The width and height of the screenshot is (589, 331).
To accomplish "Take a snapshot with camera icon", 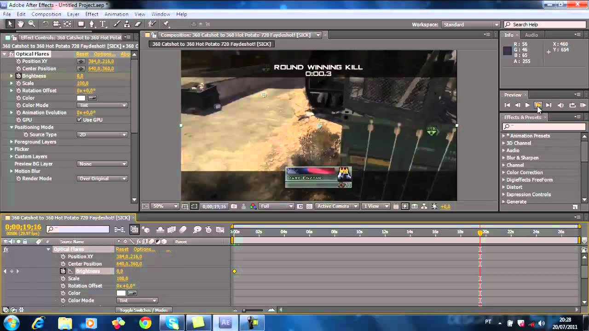I will coord(234,206).
